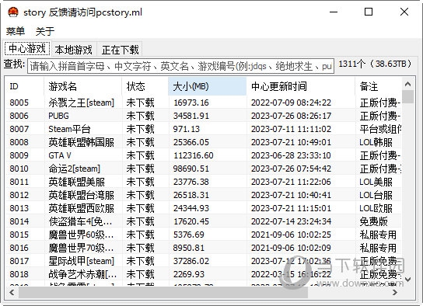Select the 英雄联盟台湾服 row
The height and width of the screenshot is (306, 423).
pyautogui.click(x=204, y=195)
